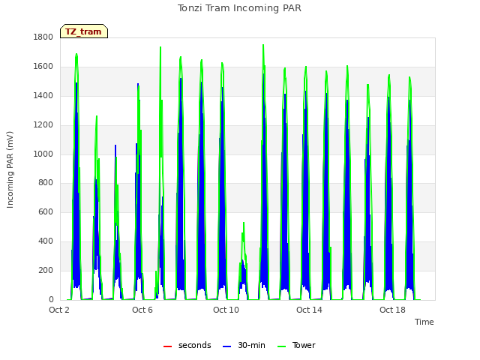Click the 200 y-axis tick label
This screenshot has width=480, height=360.
point(46,270)
